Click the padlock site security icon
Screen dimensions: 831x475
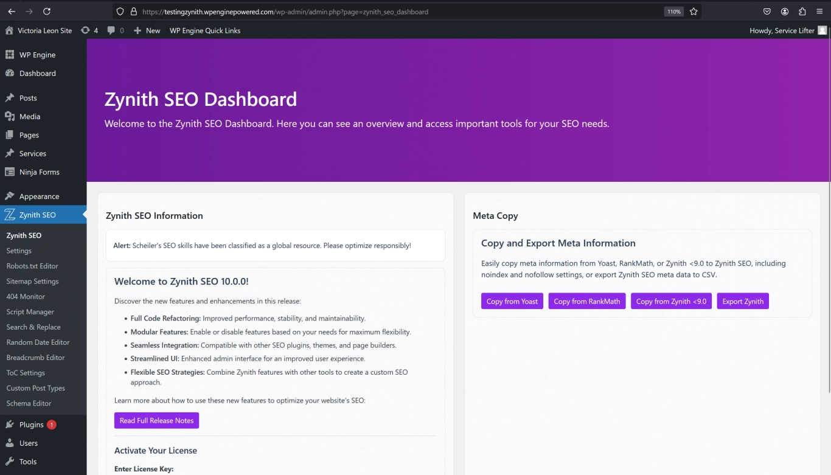point(134,12)
